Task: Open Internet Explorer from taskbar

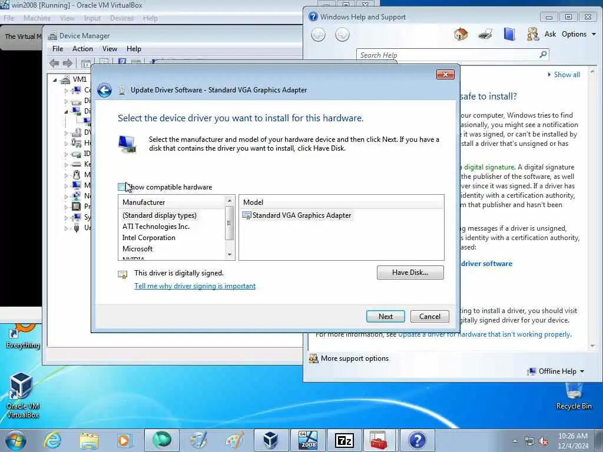Action: click(x=52, y=440)
